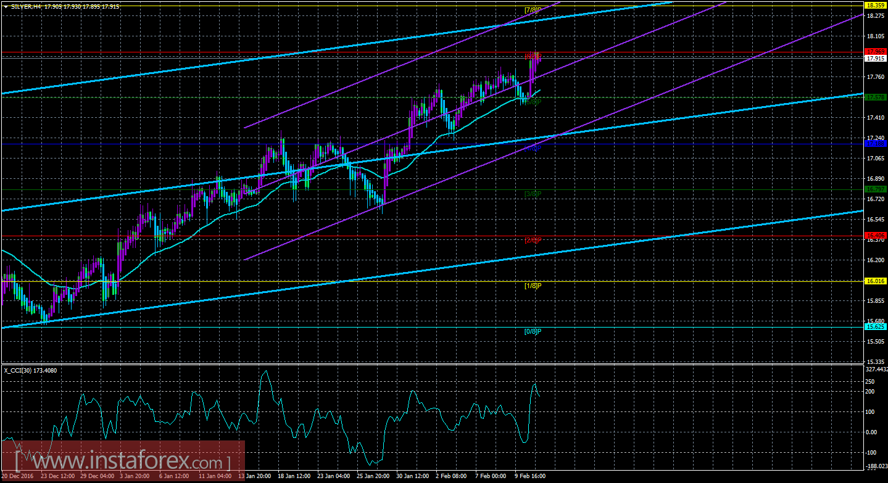Click the chart shift triangle beside SILVER,H4

[6, 6]
